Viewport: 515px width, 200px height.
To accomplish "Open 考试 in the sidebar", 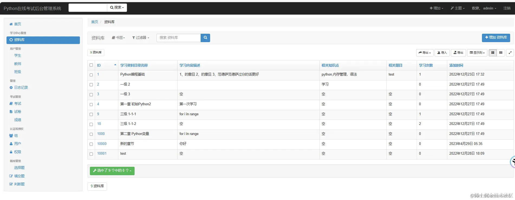I will [15, 103].
